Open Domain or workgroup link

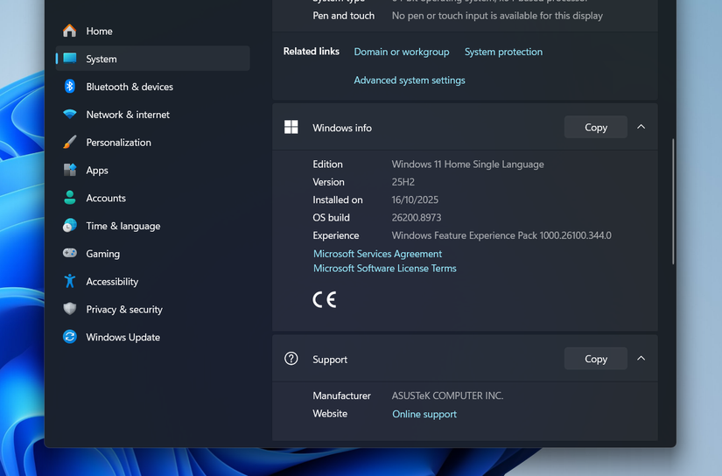(402, 52)
